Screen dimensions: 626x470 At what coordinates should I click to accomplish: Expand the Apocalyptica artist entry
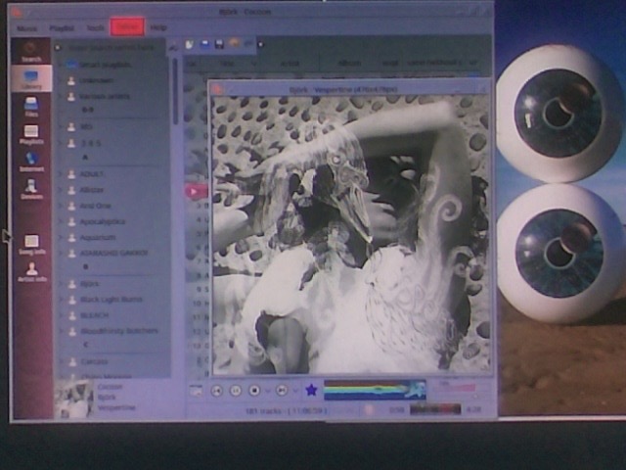(61, 221)
